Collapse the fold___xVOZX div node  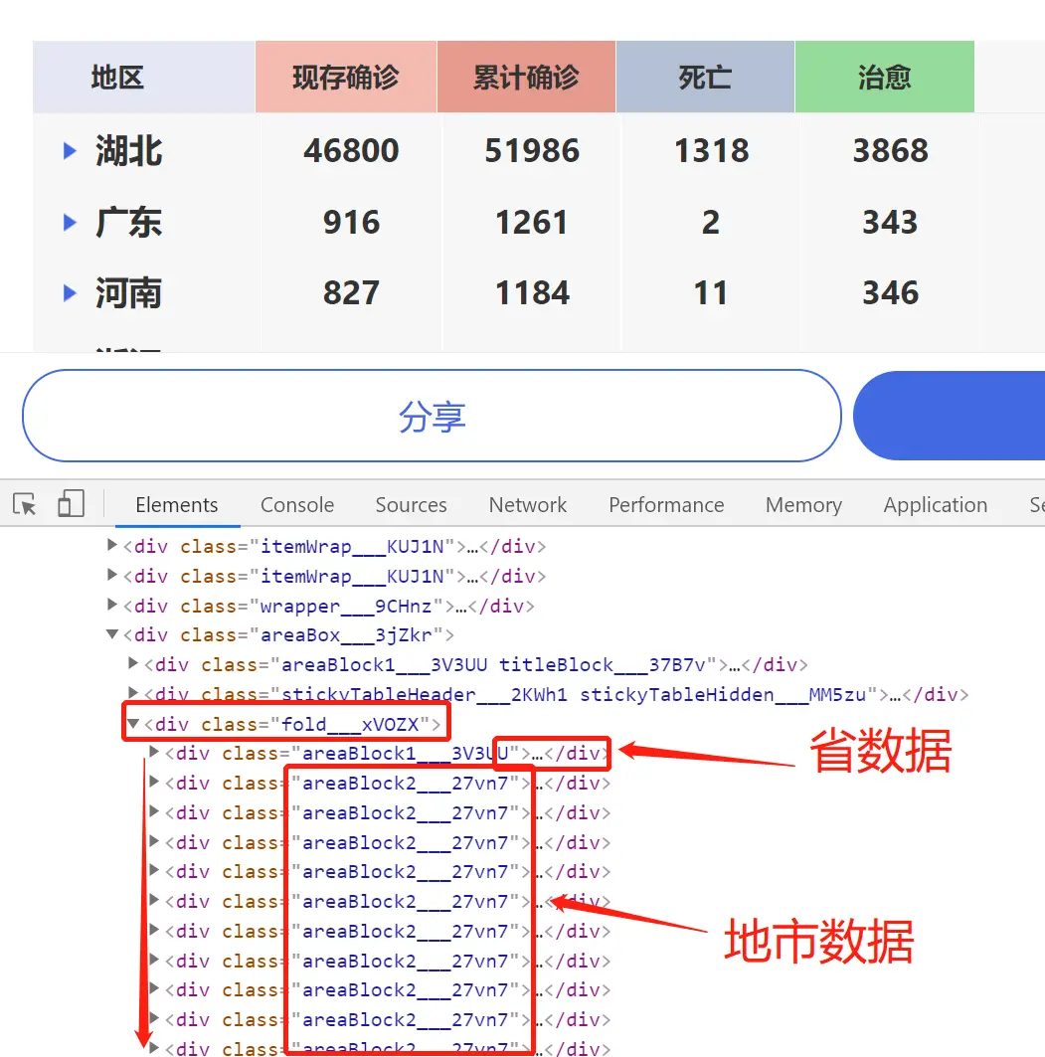pos(133,723)
